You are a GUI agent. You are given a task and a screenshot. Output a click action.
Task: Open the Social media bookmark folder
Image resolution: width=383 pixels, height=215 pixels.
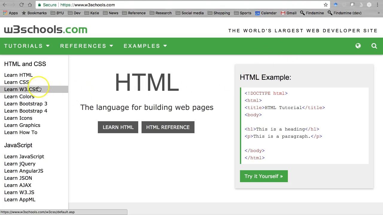[189, 13]
